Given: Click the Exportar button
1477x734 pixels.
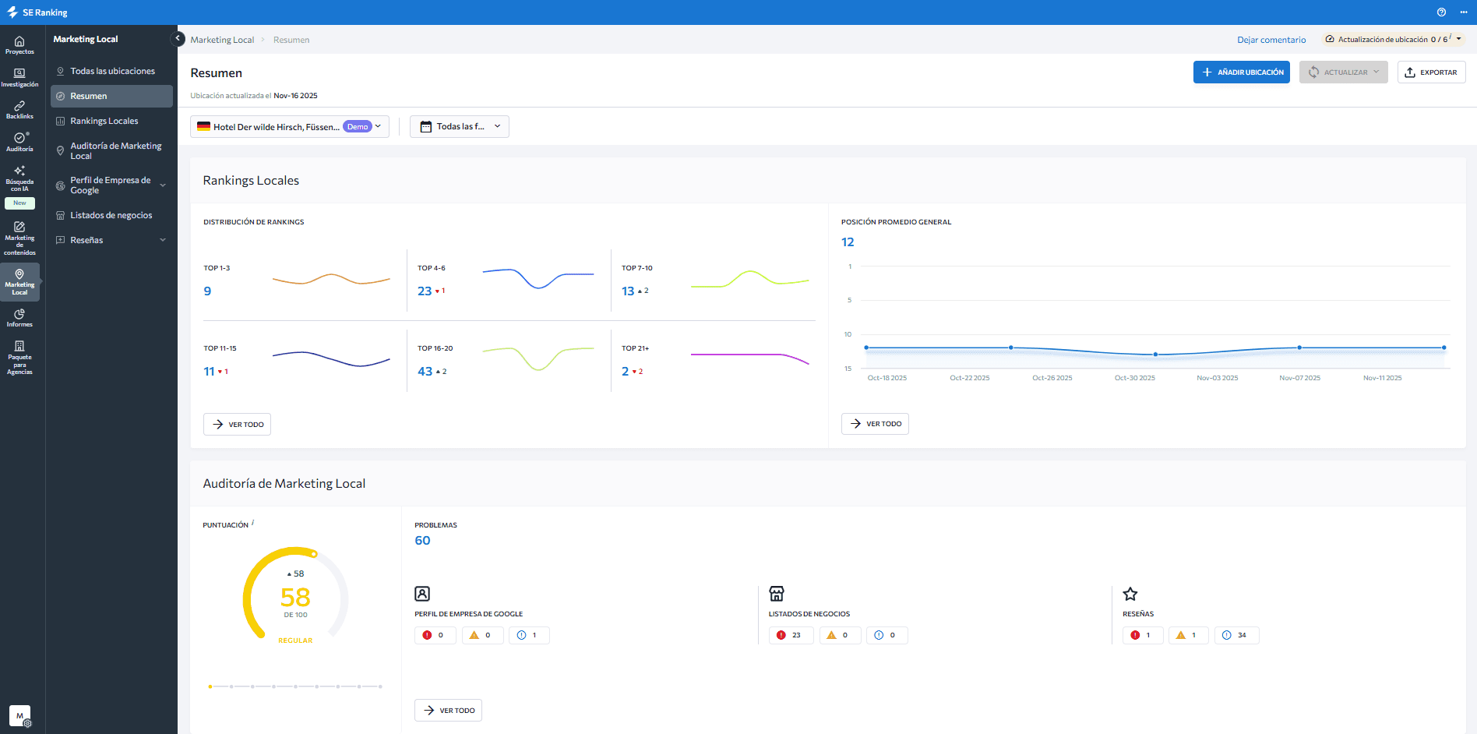Looking at the screenshot, I should point(1431,72).
